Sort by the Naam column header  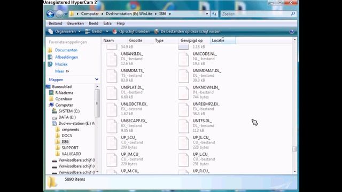point(114,41)
